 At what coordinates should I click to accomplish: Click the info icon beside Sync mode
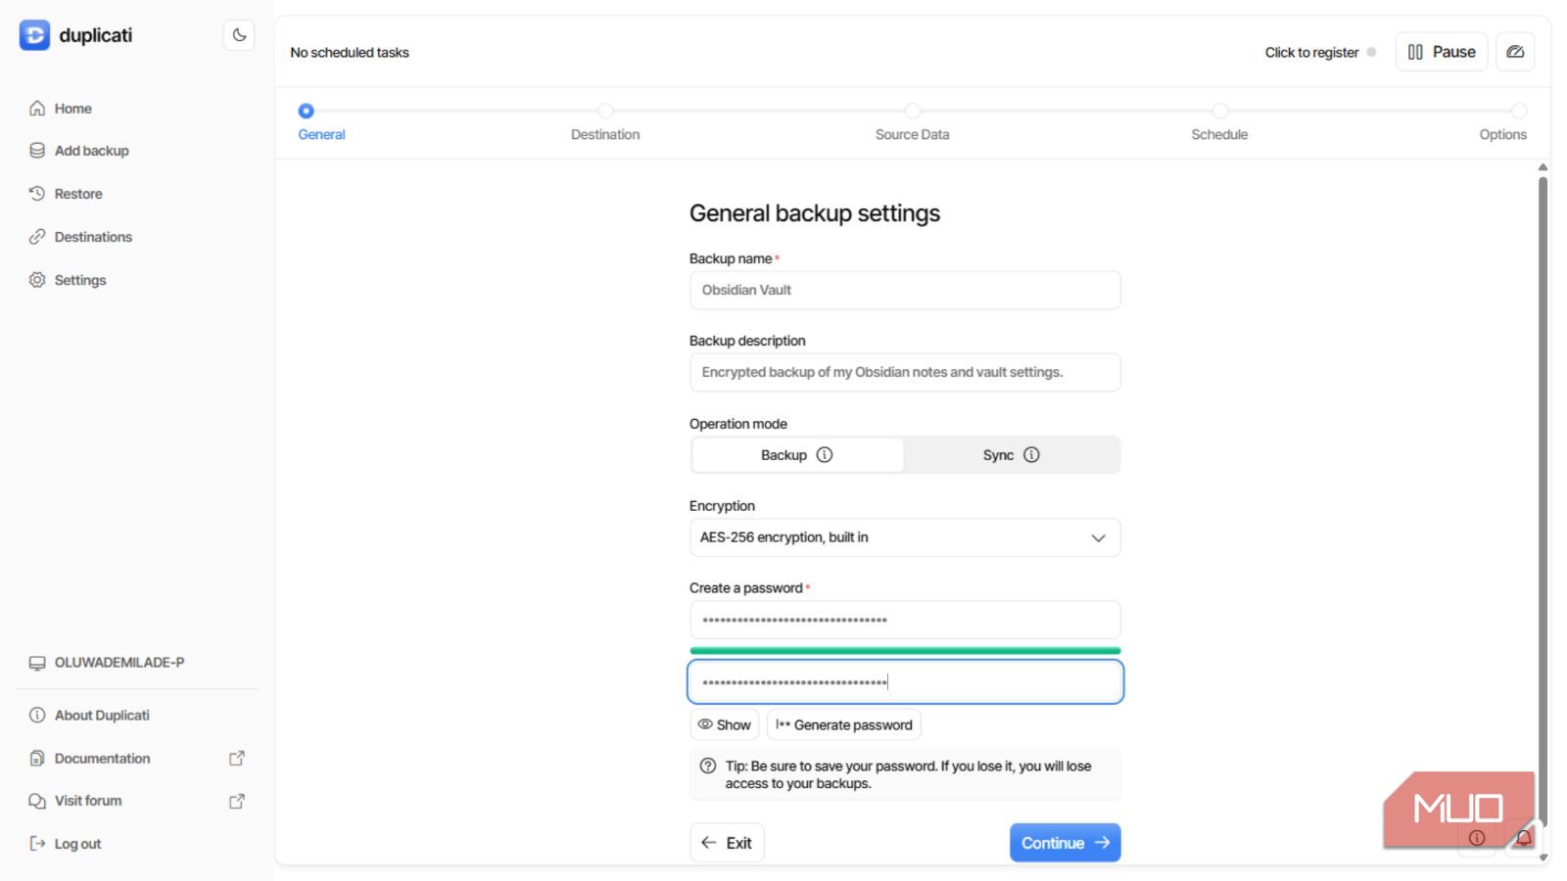coord(1031,455)
